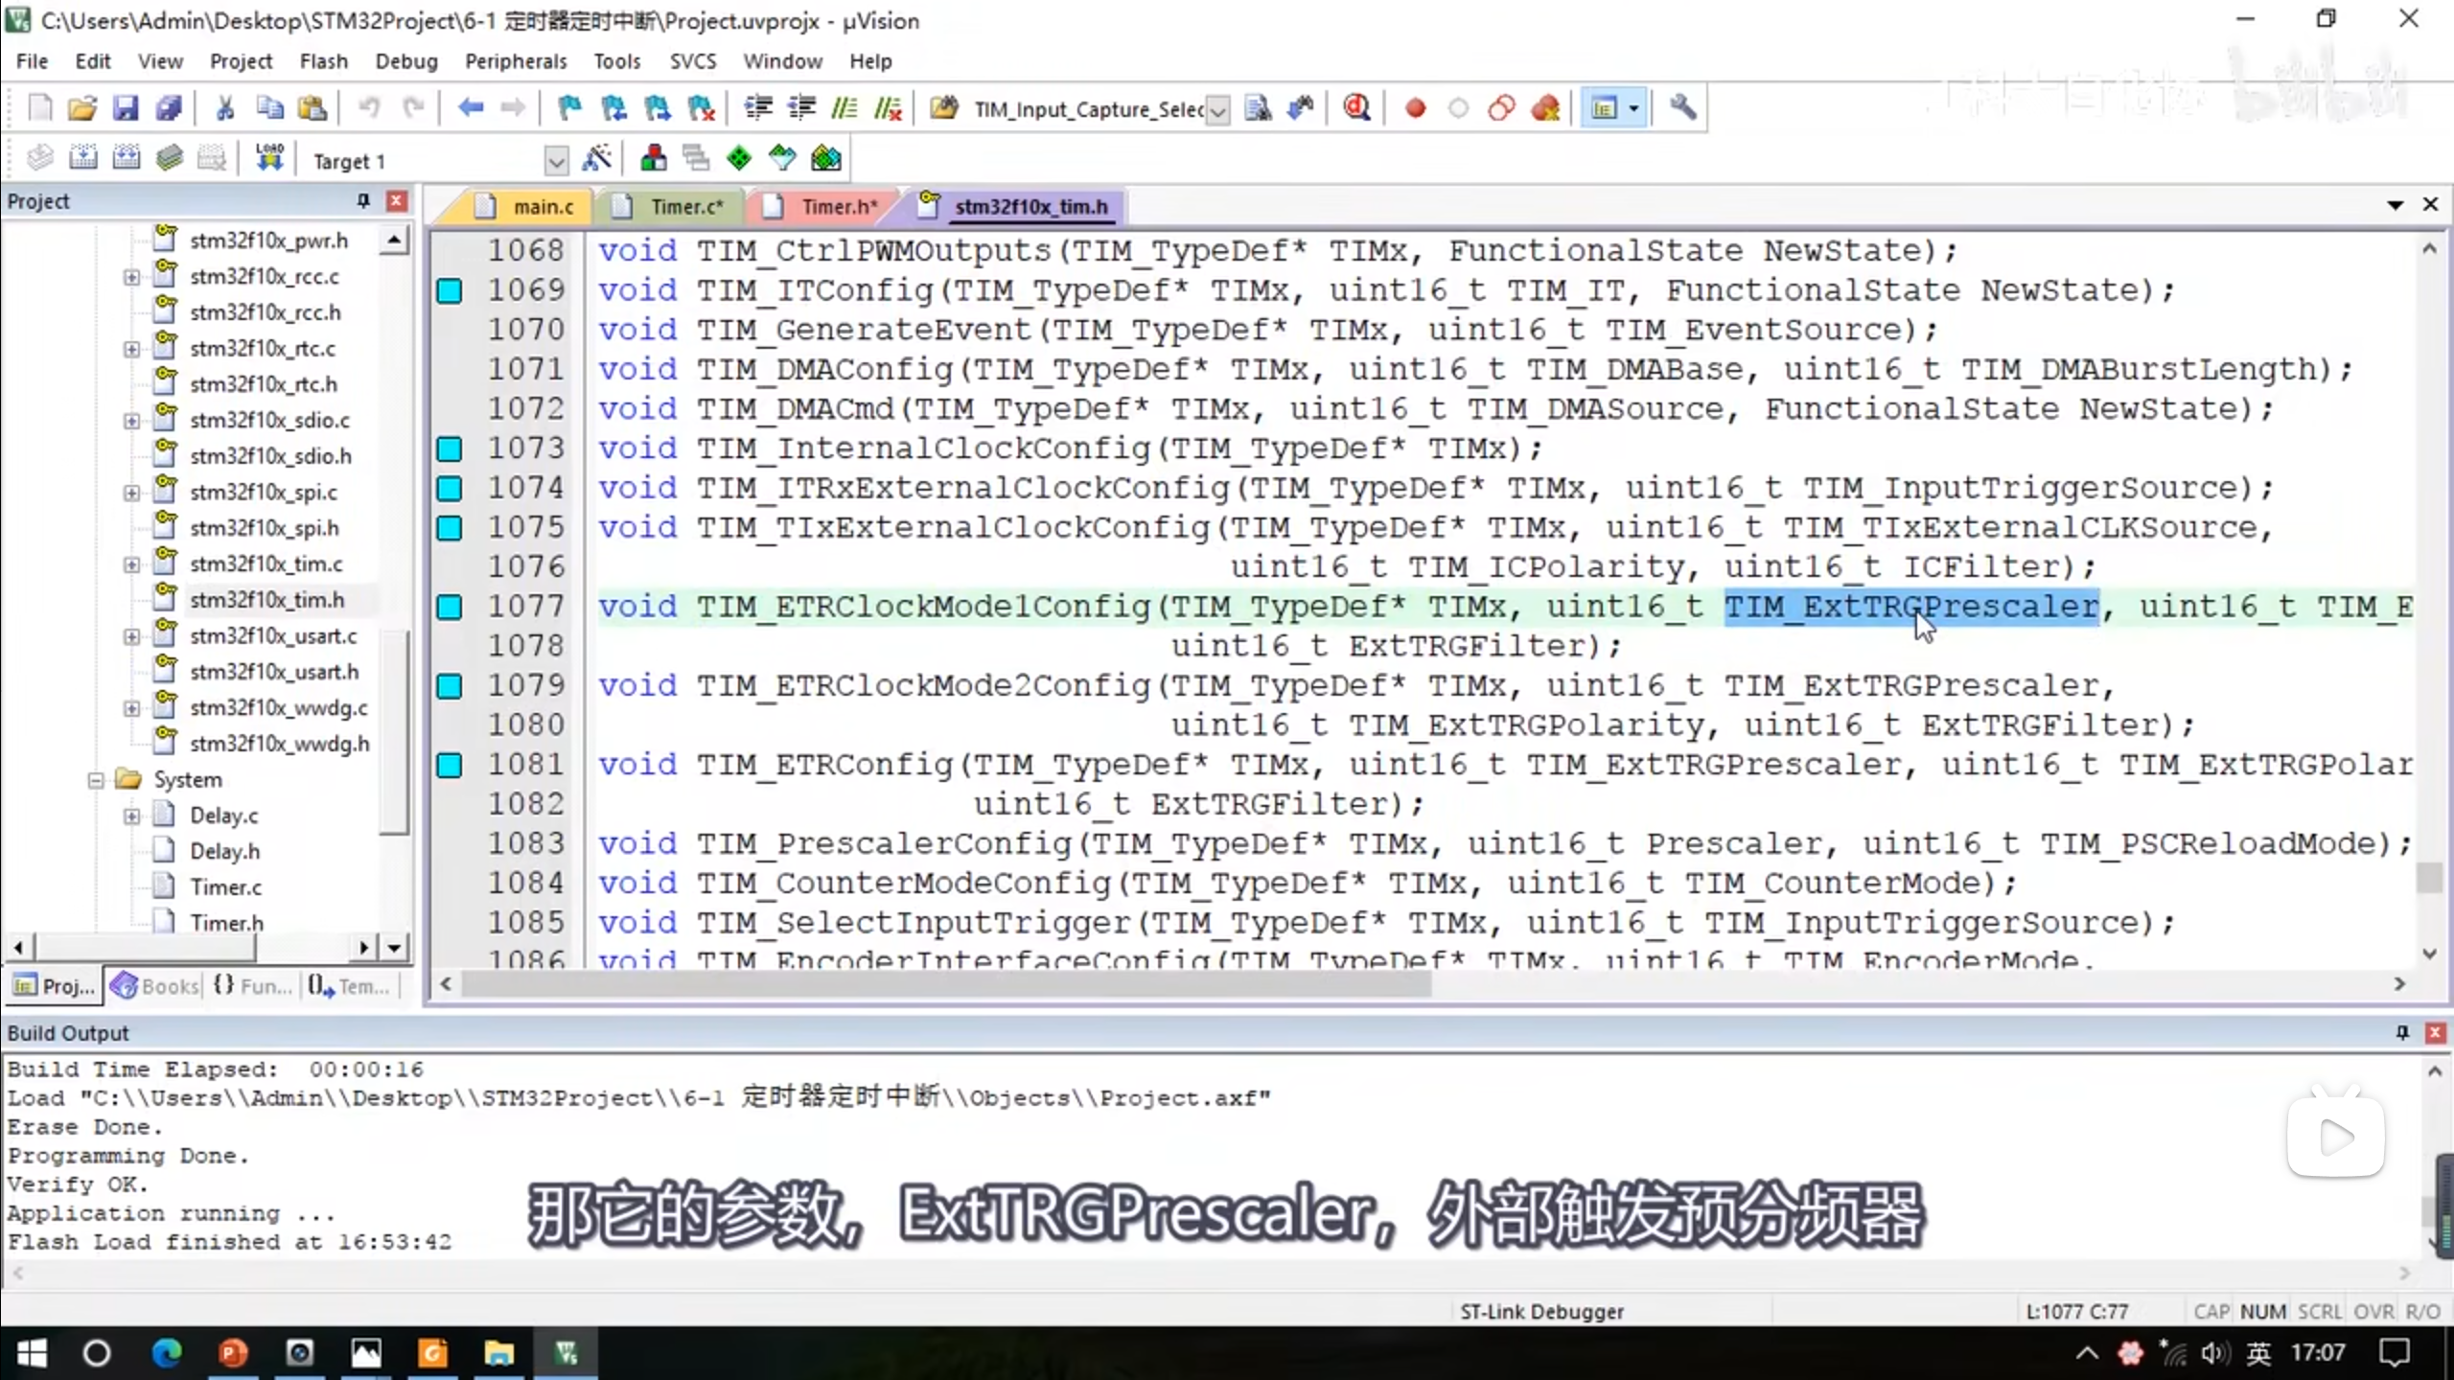Image resolution: width=2454 pixels, height=1380 pixels.
Task: Toggle auto-hide pin on Project panel
Action: [x=363, y=200]
